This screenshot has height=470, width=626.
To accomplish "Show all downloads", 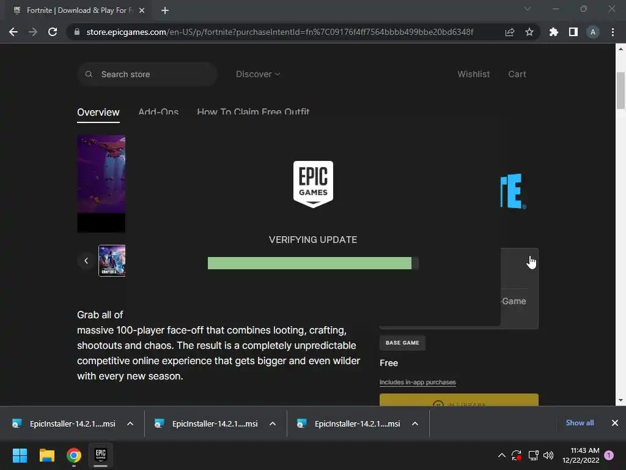I will 580,423.
